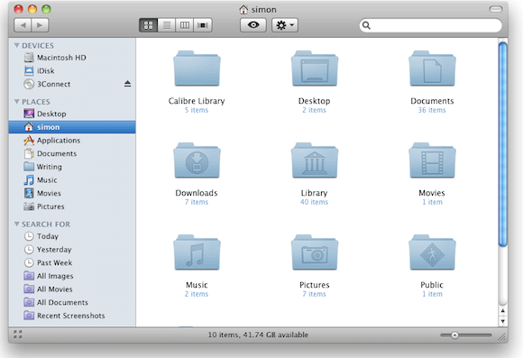This screenshot has width=523, height=358.
Task: Open the Calibre Library folder
Action: click(197, 69)
